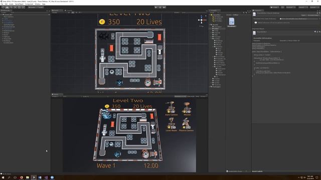Click the Step frame button

pyautogui.click(x=164, y=7)
